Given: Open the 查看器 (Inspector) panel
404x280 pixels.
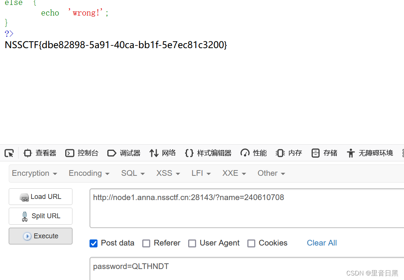Looking at the screenshot, I should [40, 153].
